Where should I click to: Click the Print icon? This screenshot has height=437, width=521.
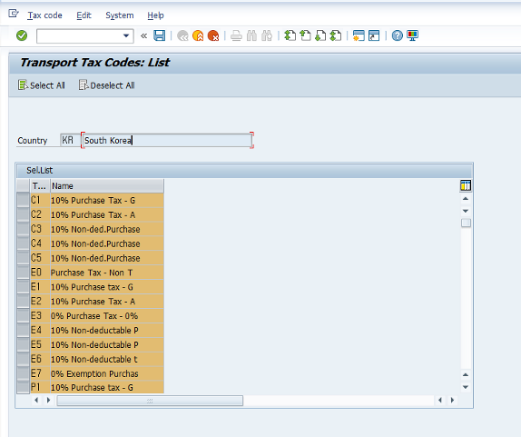236,35
